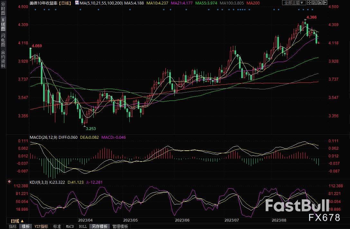Click the KDJ(9,3,3) indicator label
Viewport: 350px width, 229px height.
[39, 182]
